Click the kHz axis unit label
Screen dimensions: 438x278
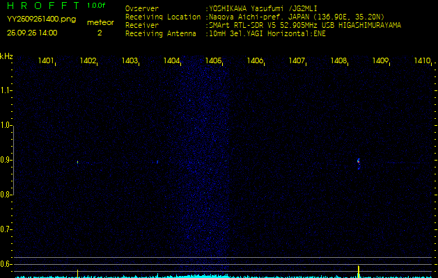click(x=6, y=56)
